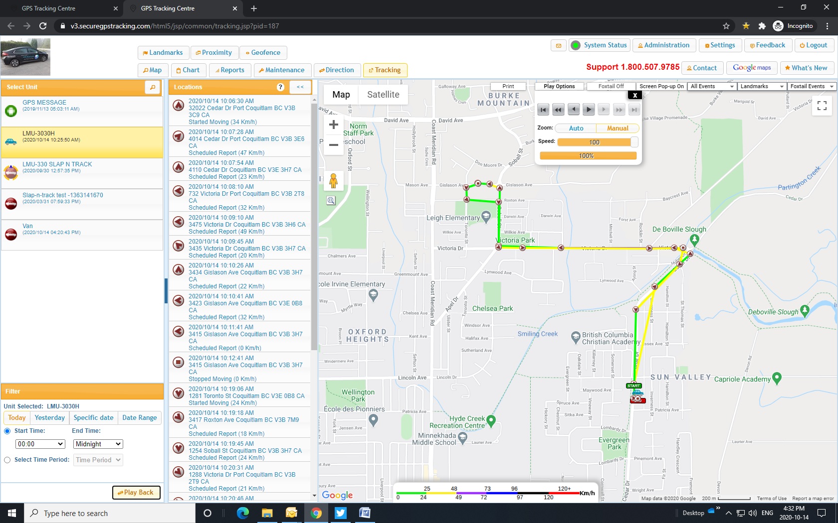Image resolution: width=838 pixels, height=523 pixels.
Task: Select the Select Time Period radio button
Action: [7, 460]
